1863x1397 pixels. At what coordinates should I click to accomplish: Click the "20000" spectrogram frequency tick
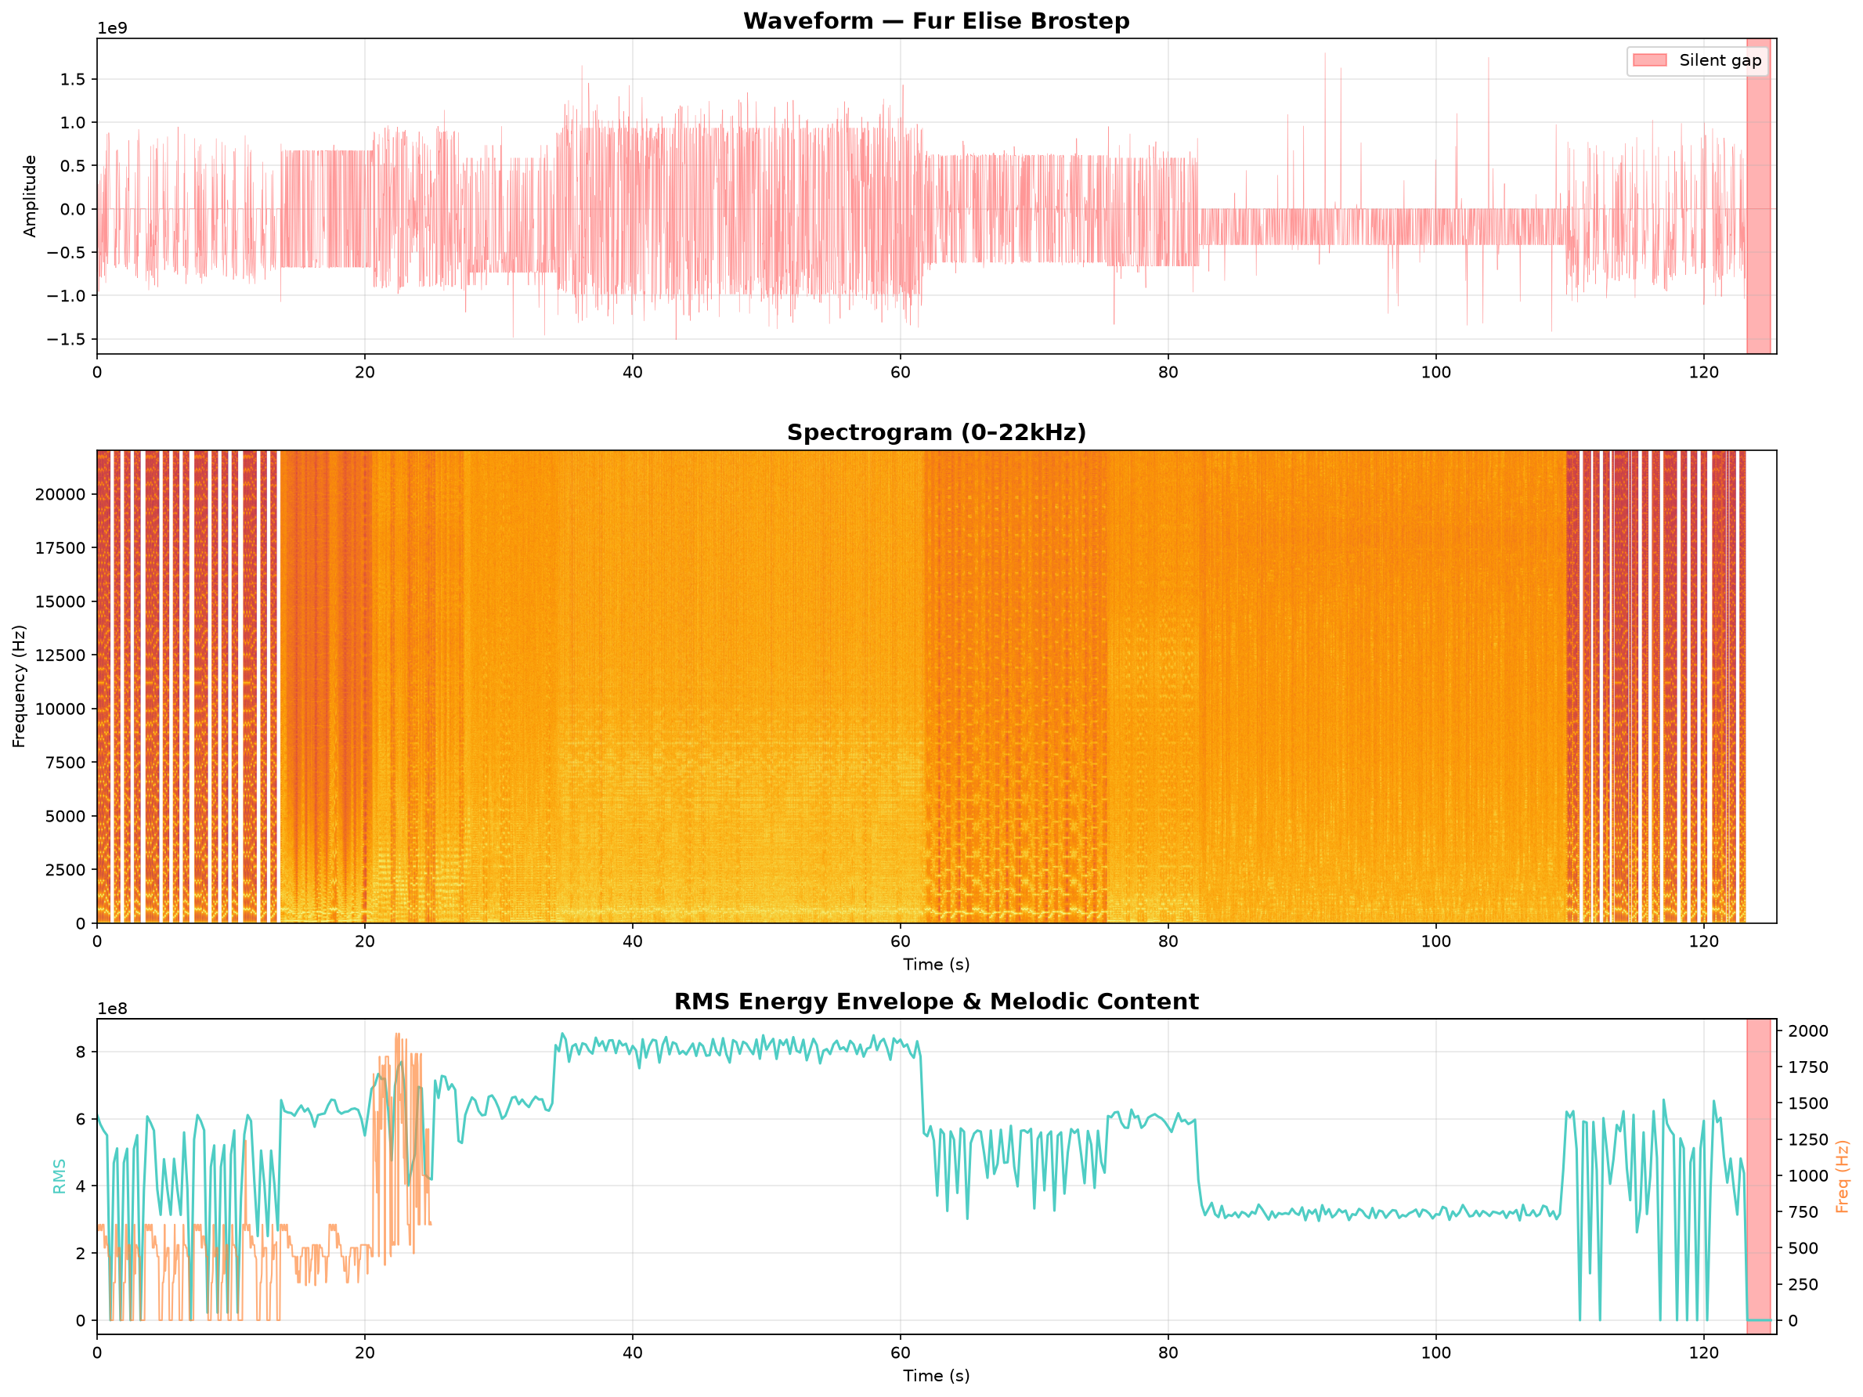(x=60, y=494)
